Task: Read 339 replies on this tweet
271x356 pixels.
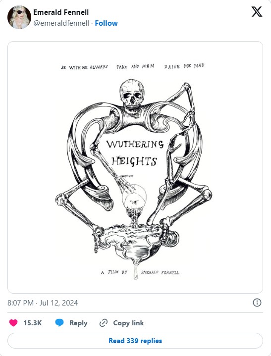Action: [135, 341]
